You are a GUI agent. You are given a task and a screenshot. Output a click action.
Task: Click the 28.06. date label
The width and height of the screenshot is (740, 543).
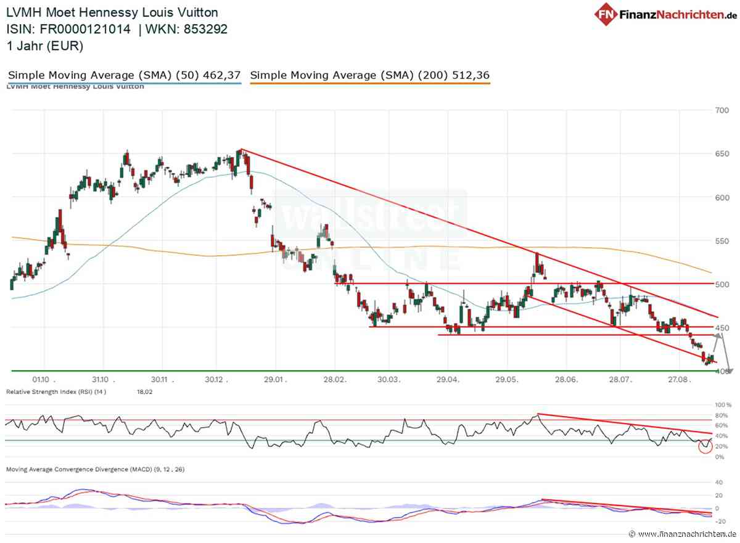coord(565,380)
